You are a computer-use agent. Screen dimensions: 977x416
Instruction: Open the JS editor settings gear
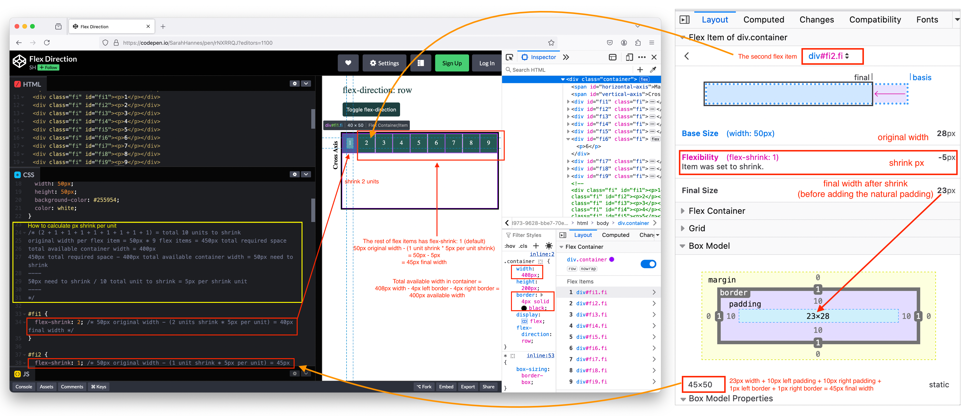295,373
